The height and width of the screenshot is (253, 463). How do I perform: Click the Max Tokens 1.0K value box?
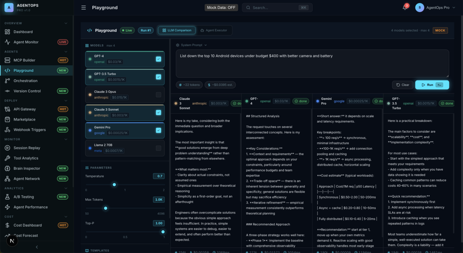point(159,200)
